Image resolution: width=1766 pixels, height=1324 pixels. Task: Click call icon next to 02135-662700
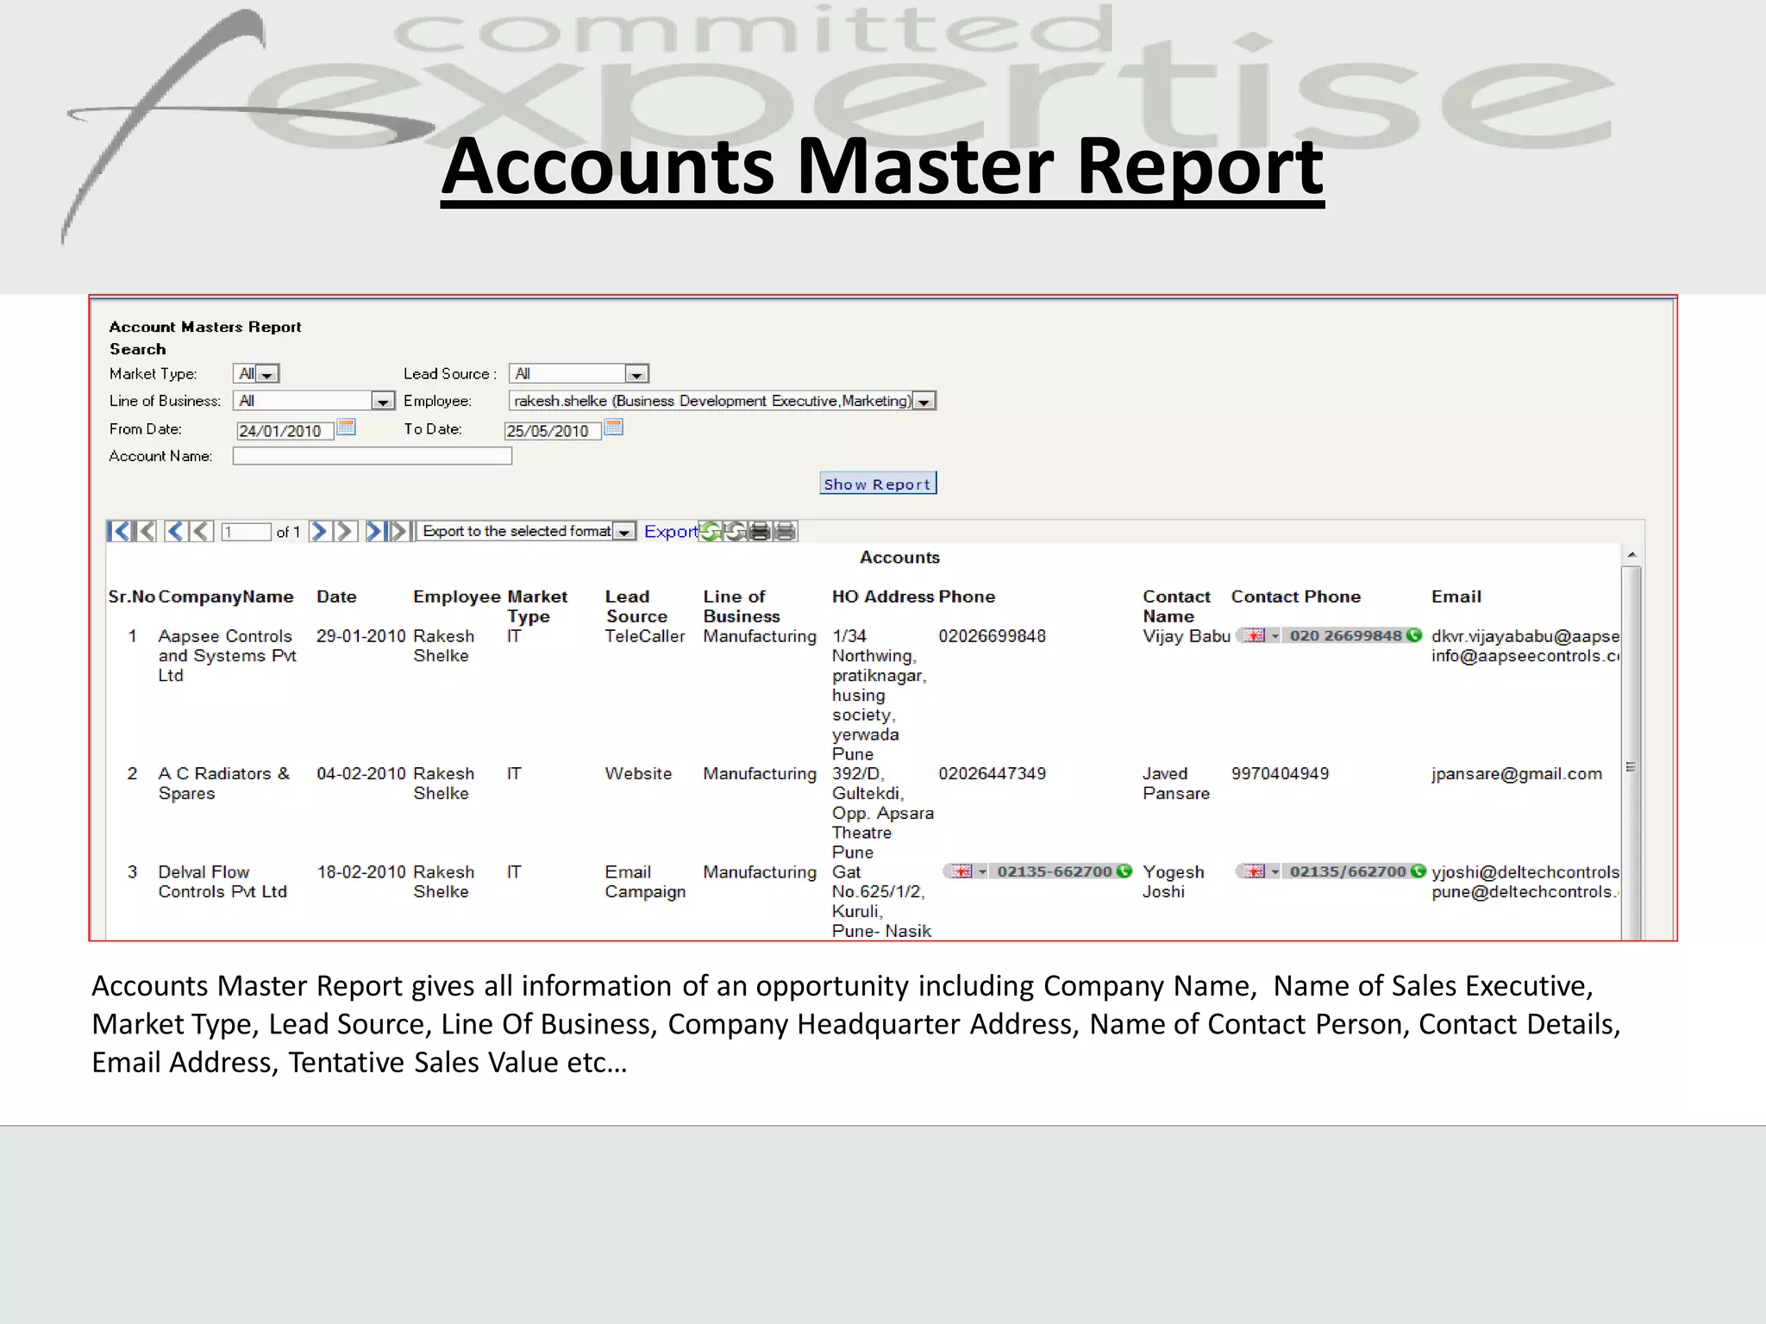click(1124, 871)
